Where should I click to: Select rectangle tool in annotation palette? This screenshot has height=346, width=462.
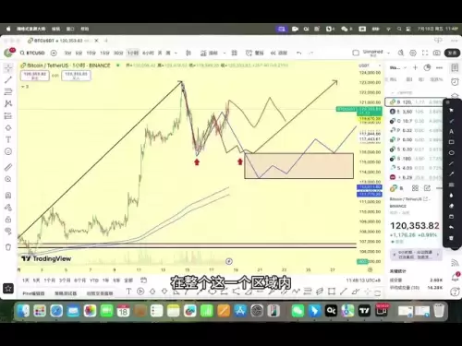point(451,142)
